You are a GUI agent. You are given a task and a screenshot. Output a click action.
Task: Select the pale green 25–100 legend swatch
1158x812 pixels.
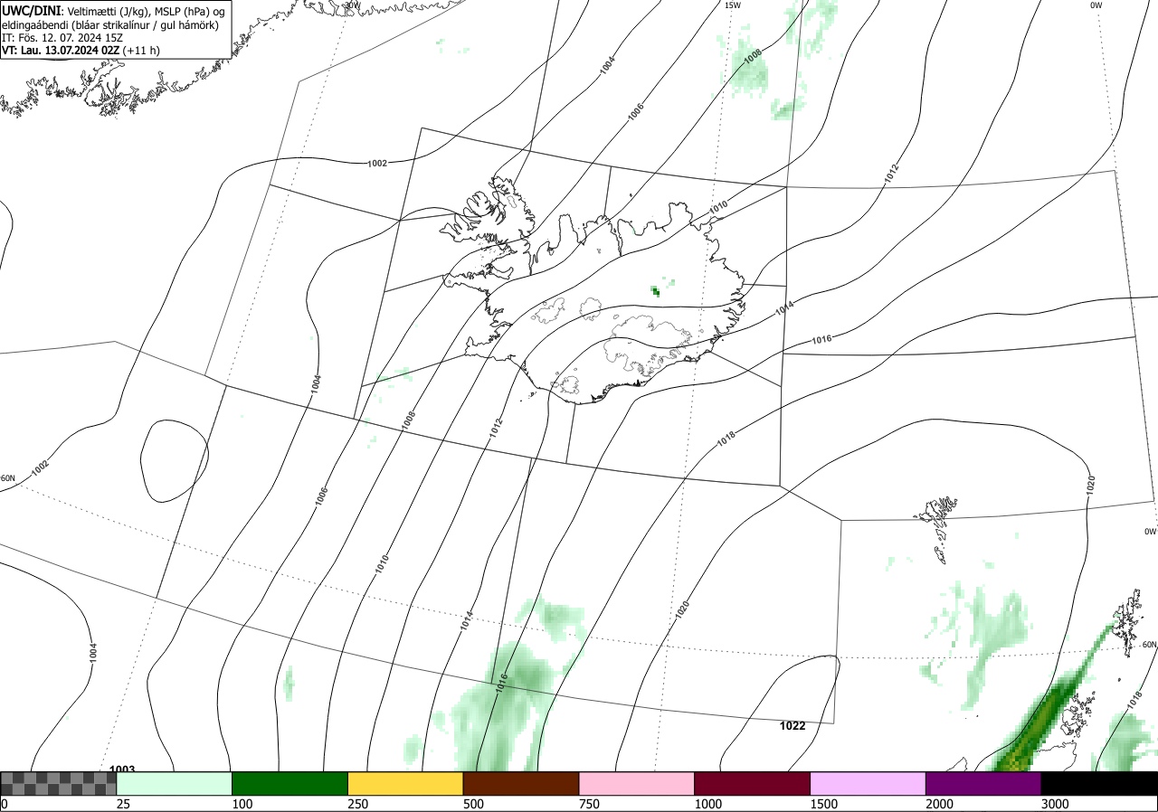pos(175,783)
